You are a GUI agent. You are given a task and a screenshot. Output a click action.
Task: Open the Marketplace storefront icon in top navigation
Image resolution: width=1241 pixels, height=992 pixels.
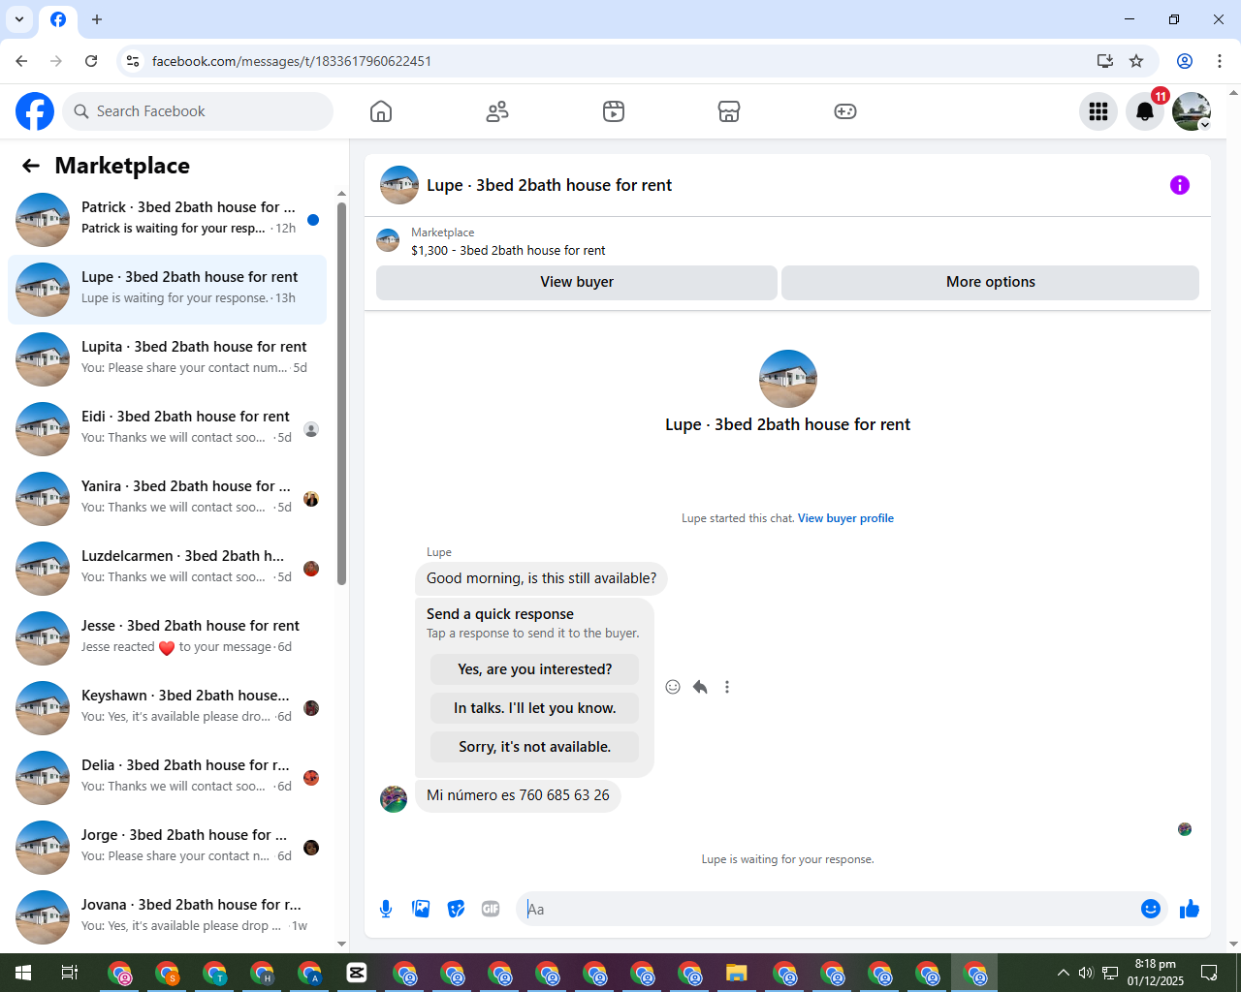pos(729,111)
